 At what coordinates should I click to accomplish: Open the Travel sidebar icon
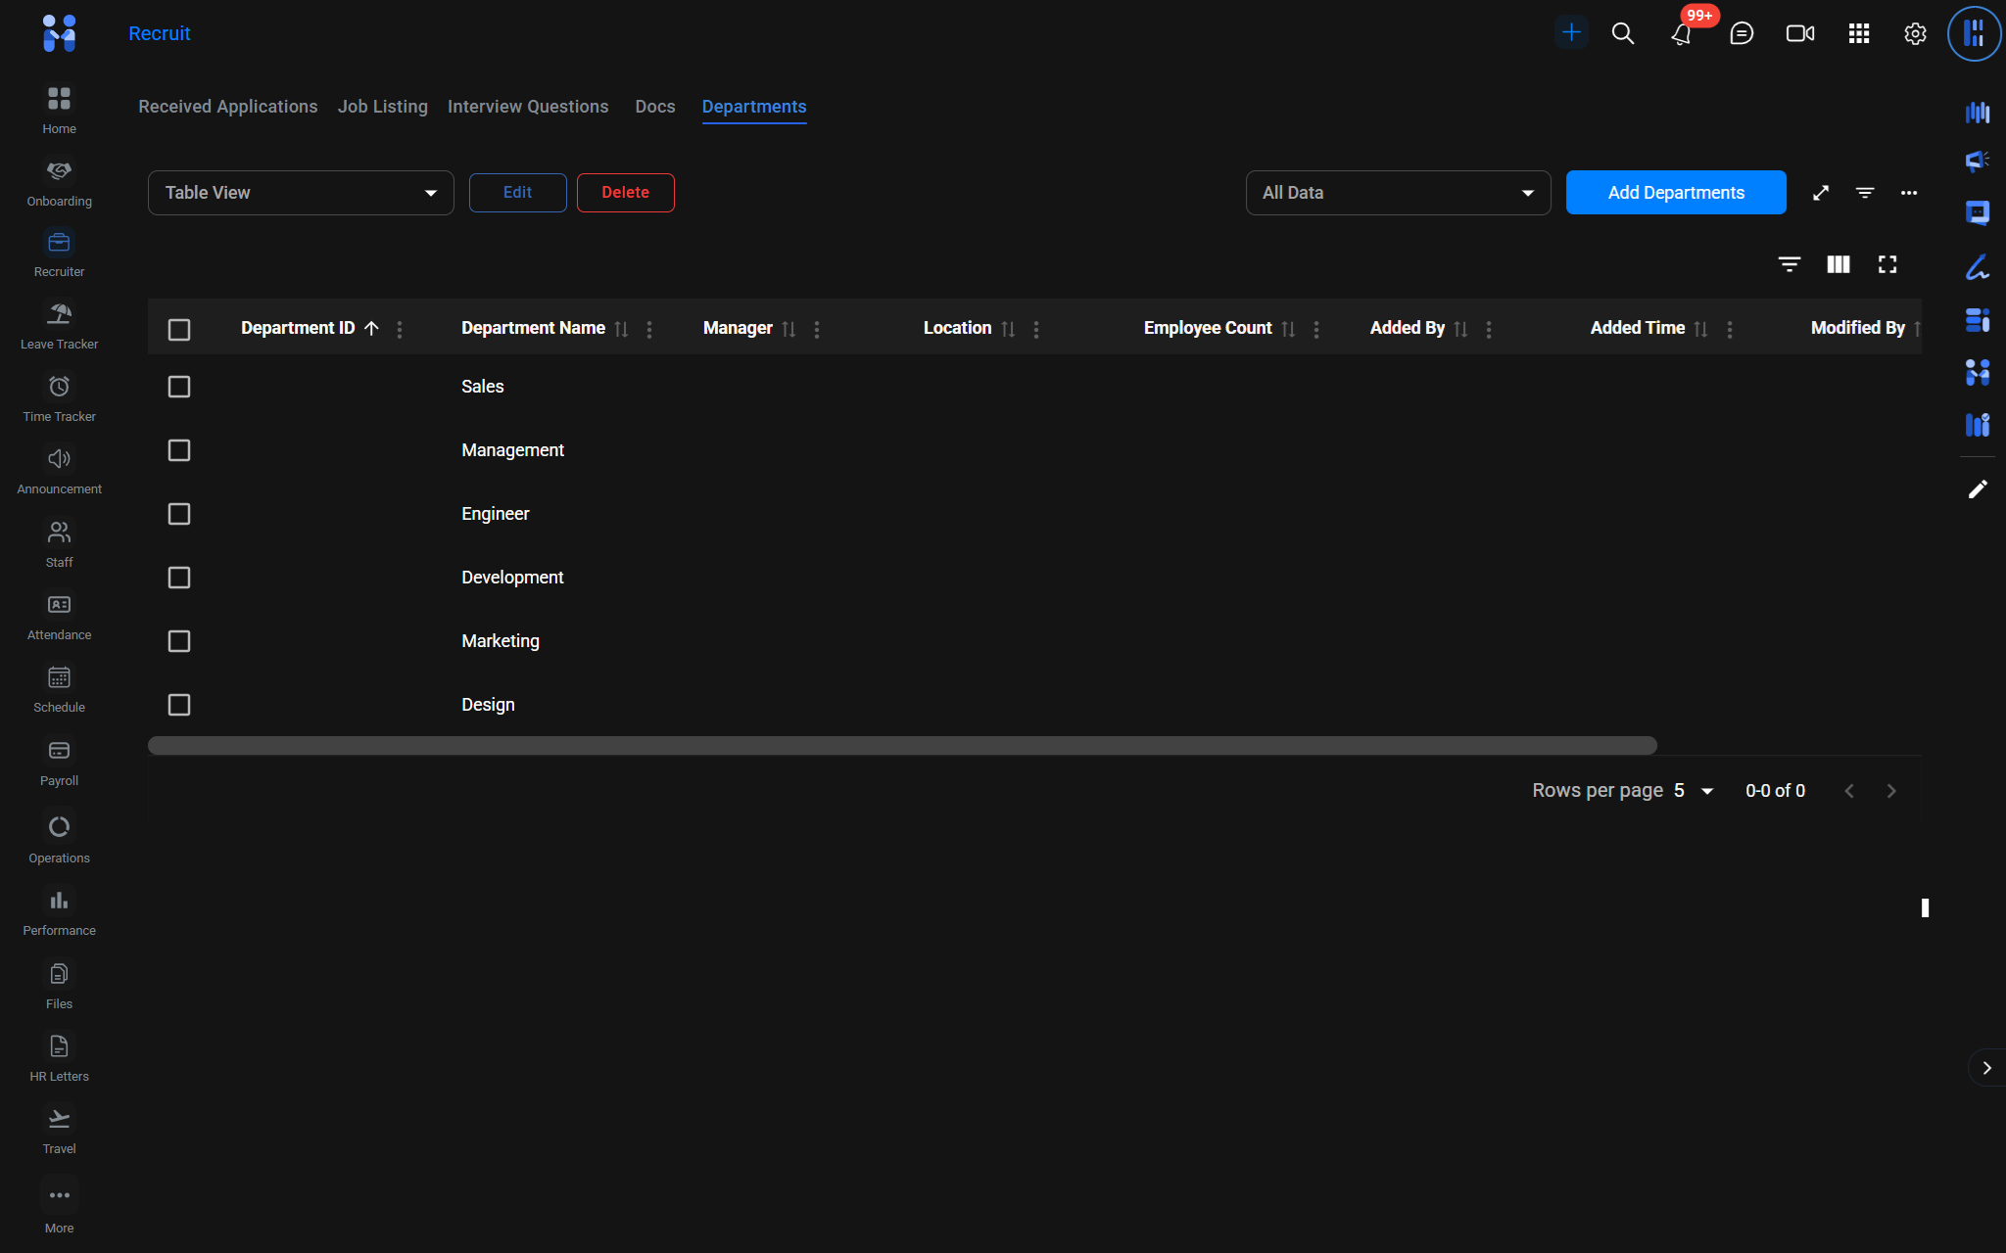[x=59, y=1120]
